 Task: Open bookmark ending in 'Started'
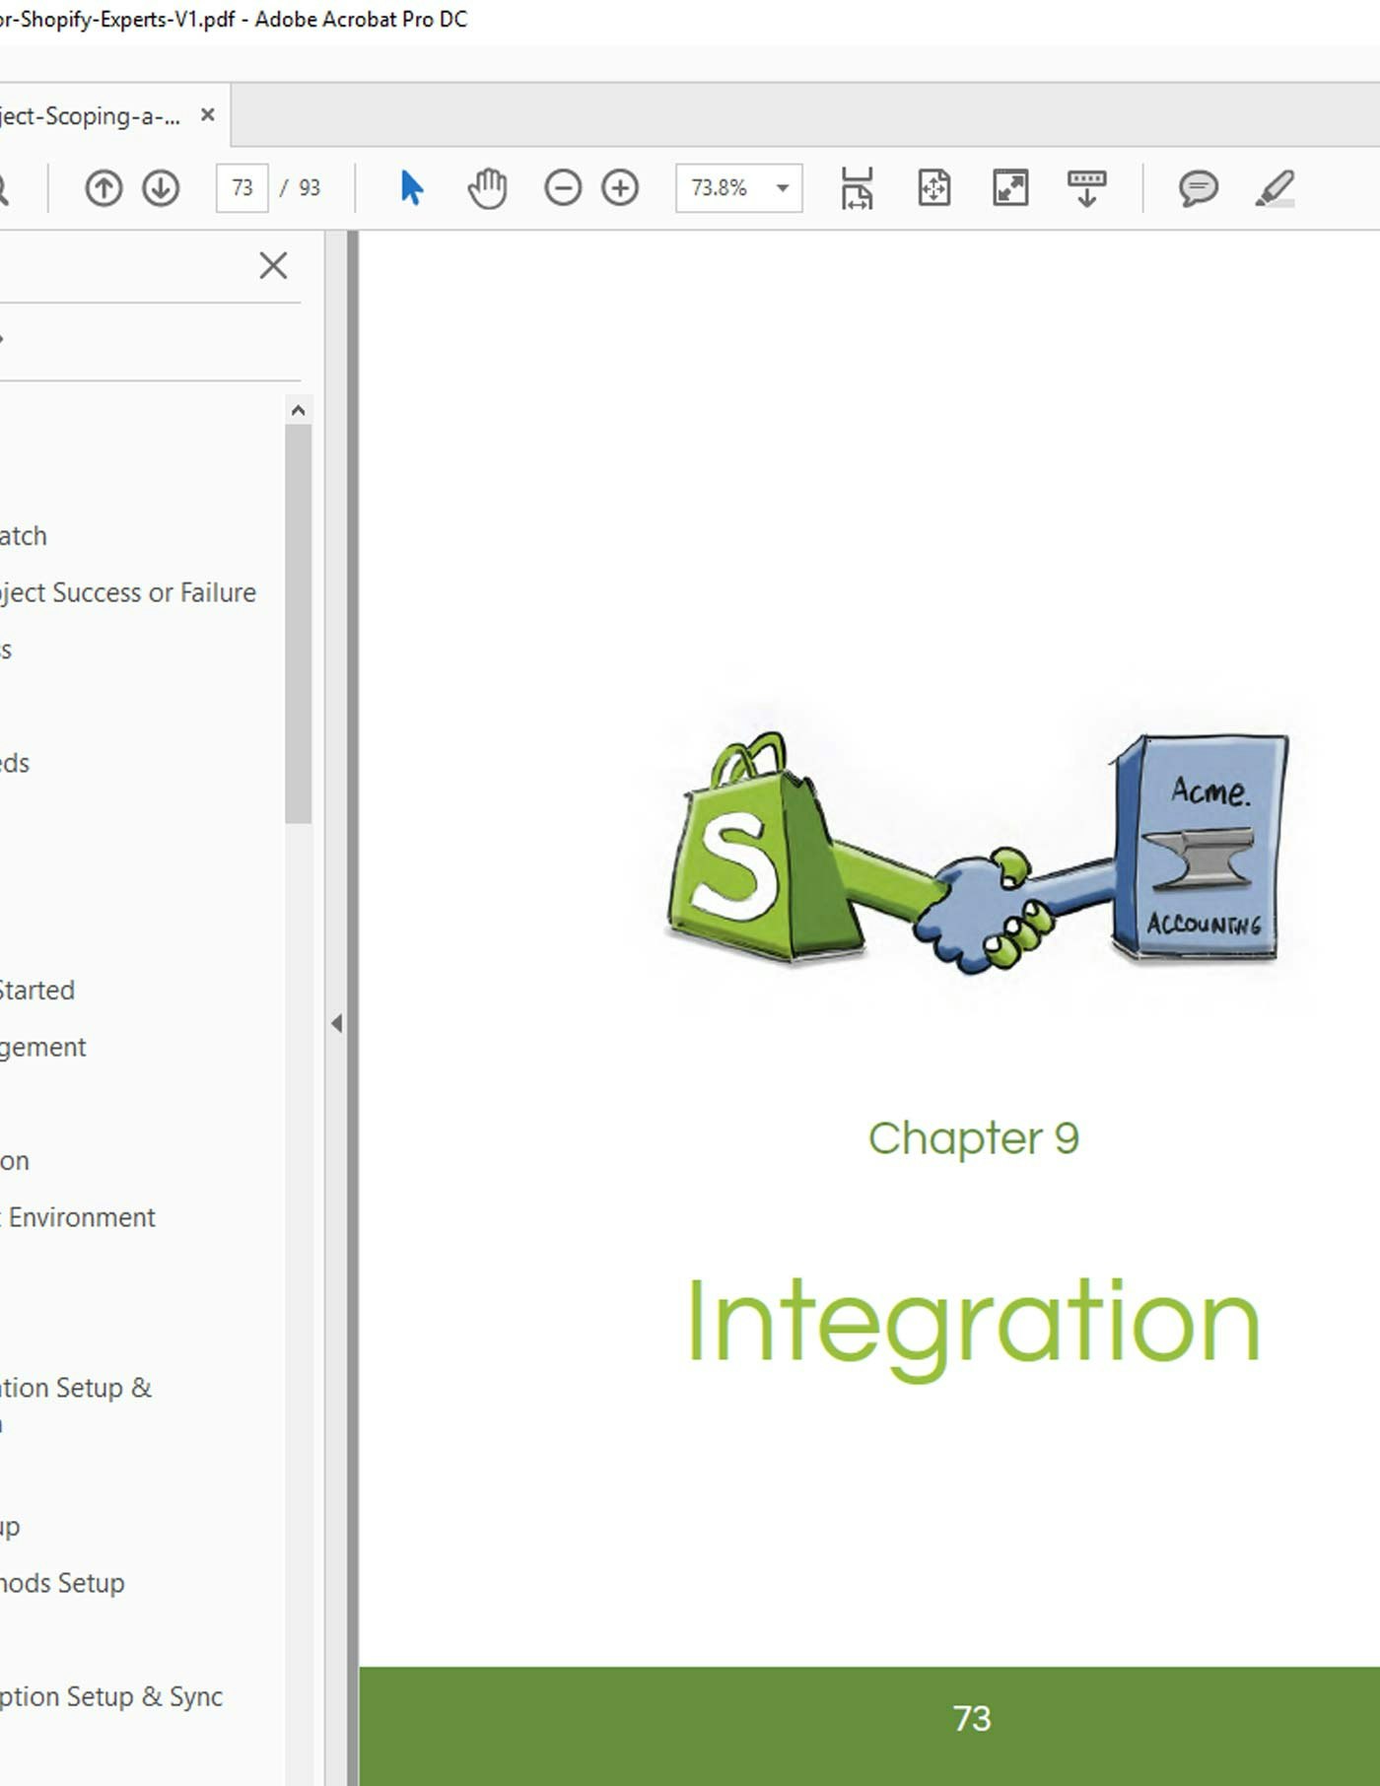[37, 990]
